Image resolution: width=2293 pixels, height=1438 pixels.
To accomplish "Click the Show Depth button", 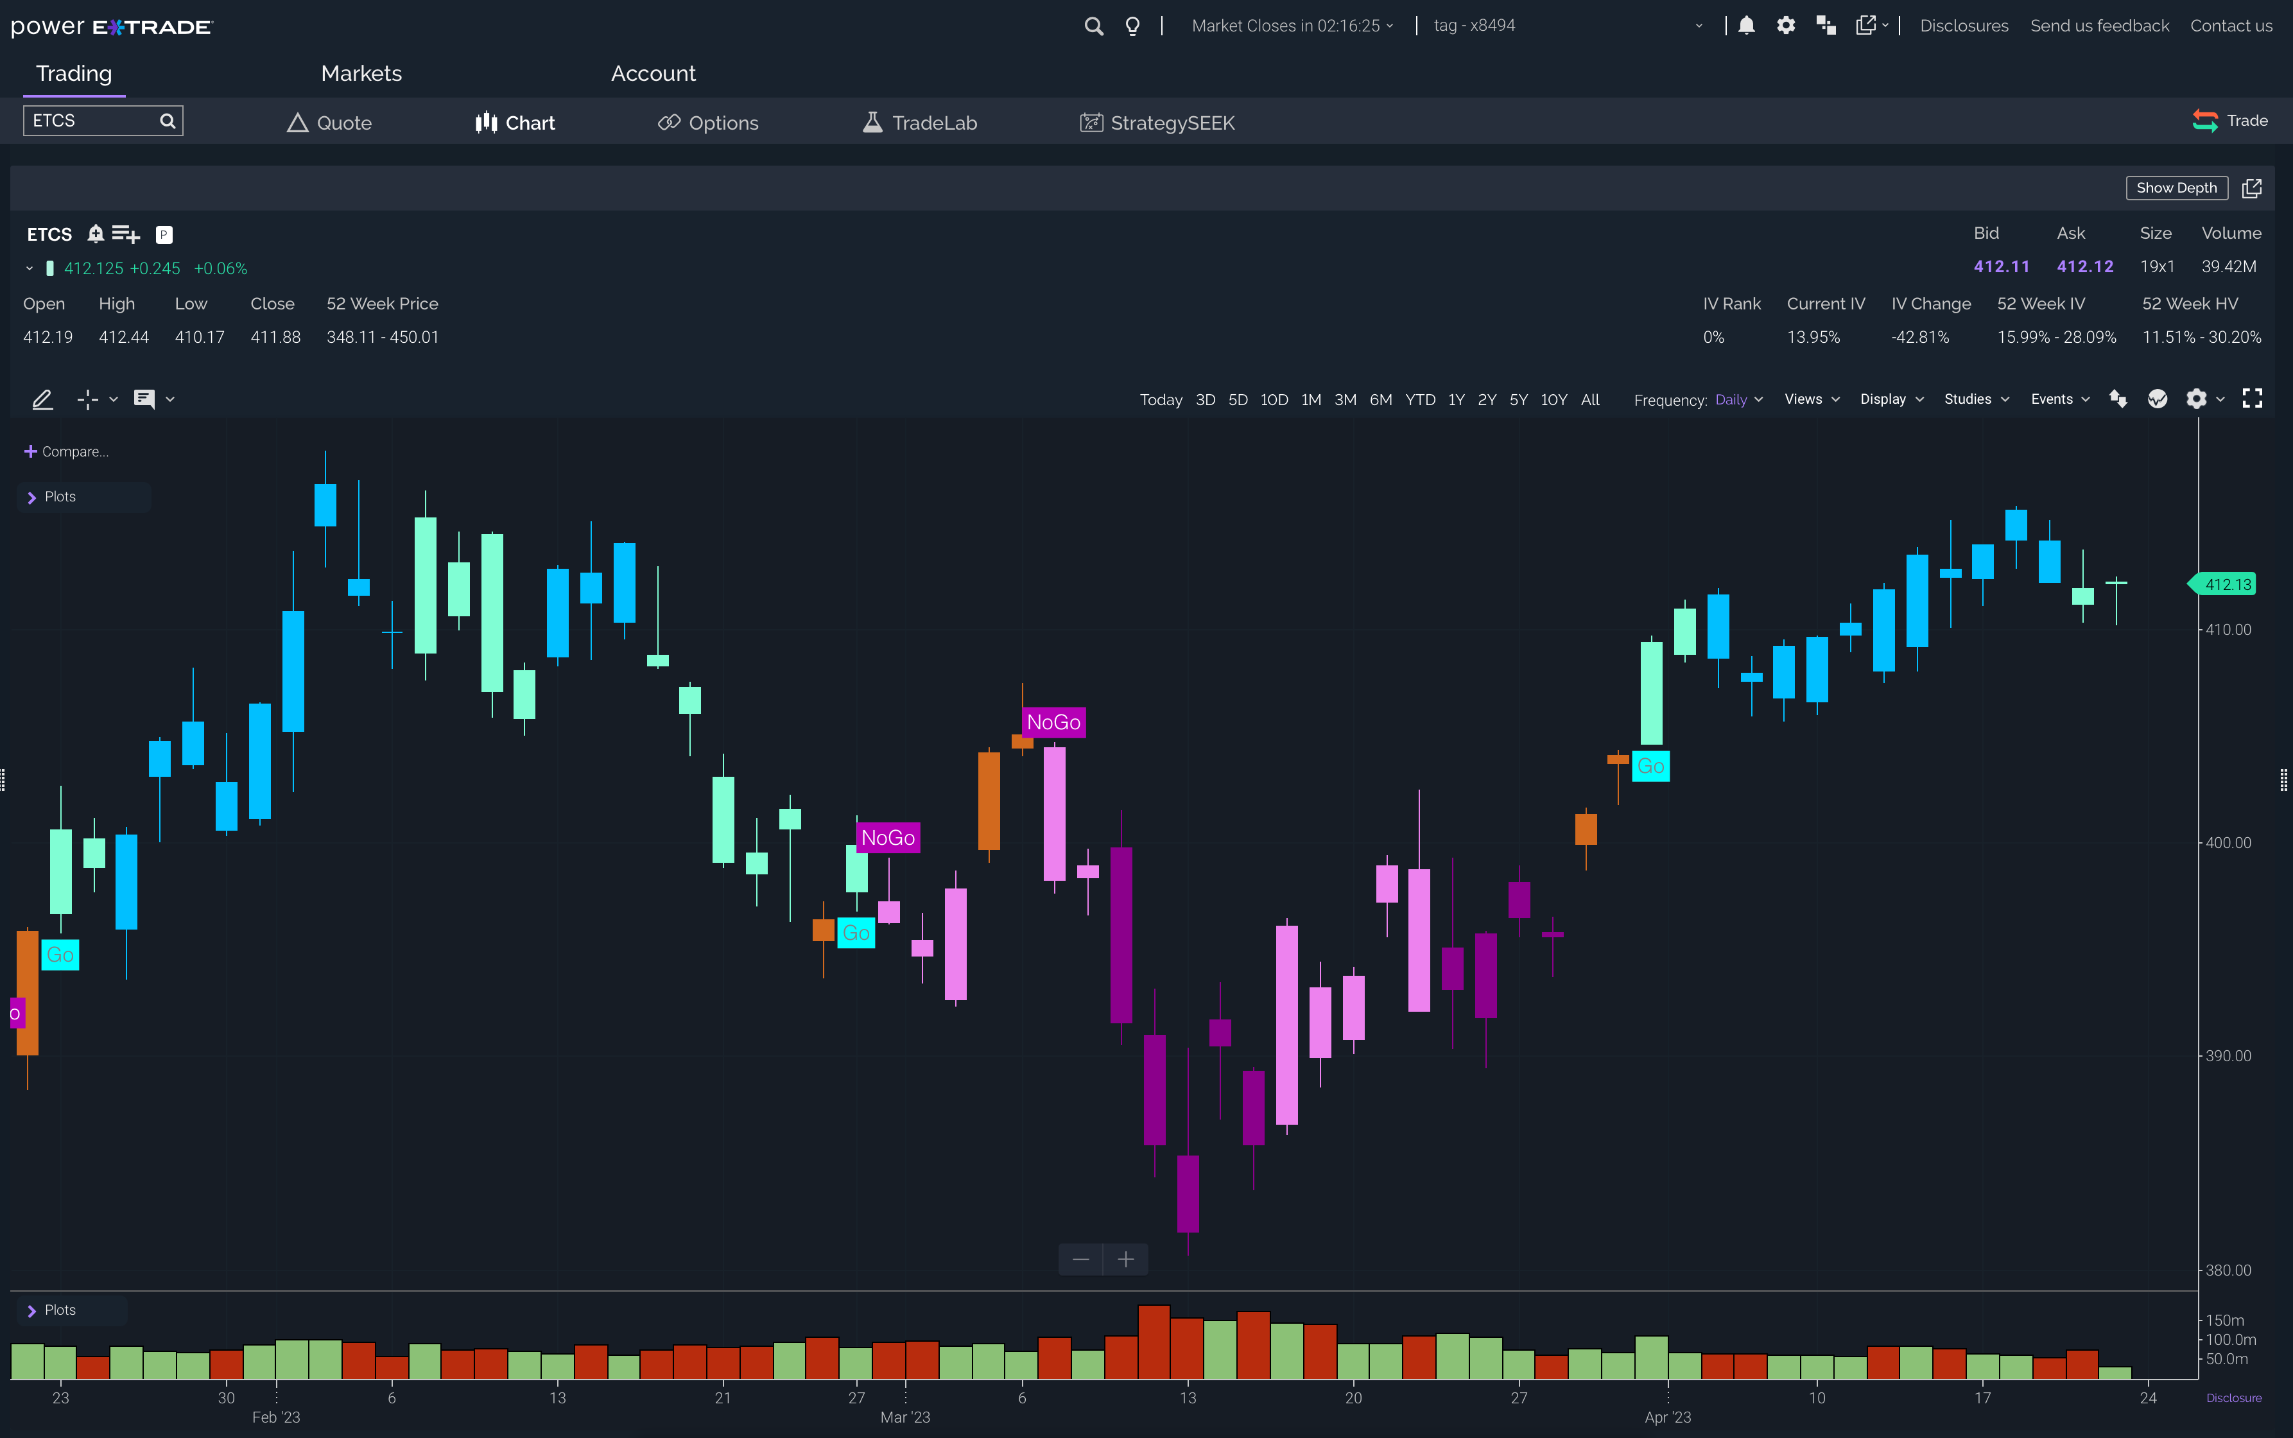I will pos(2176,187).
